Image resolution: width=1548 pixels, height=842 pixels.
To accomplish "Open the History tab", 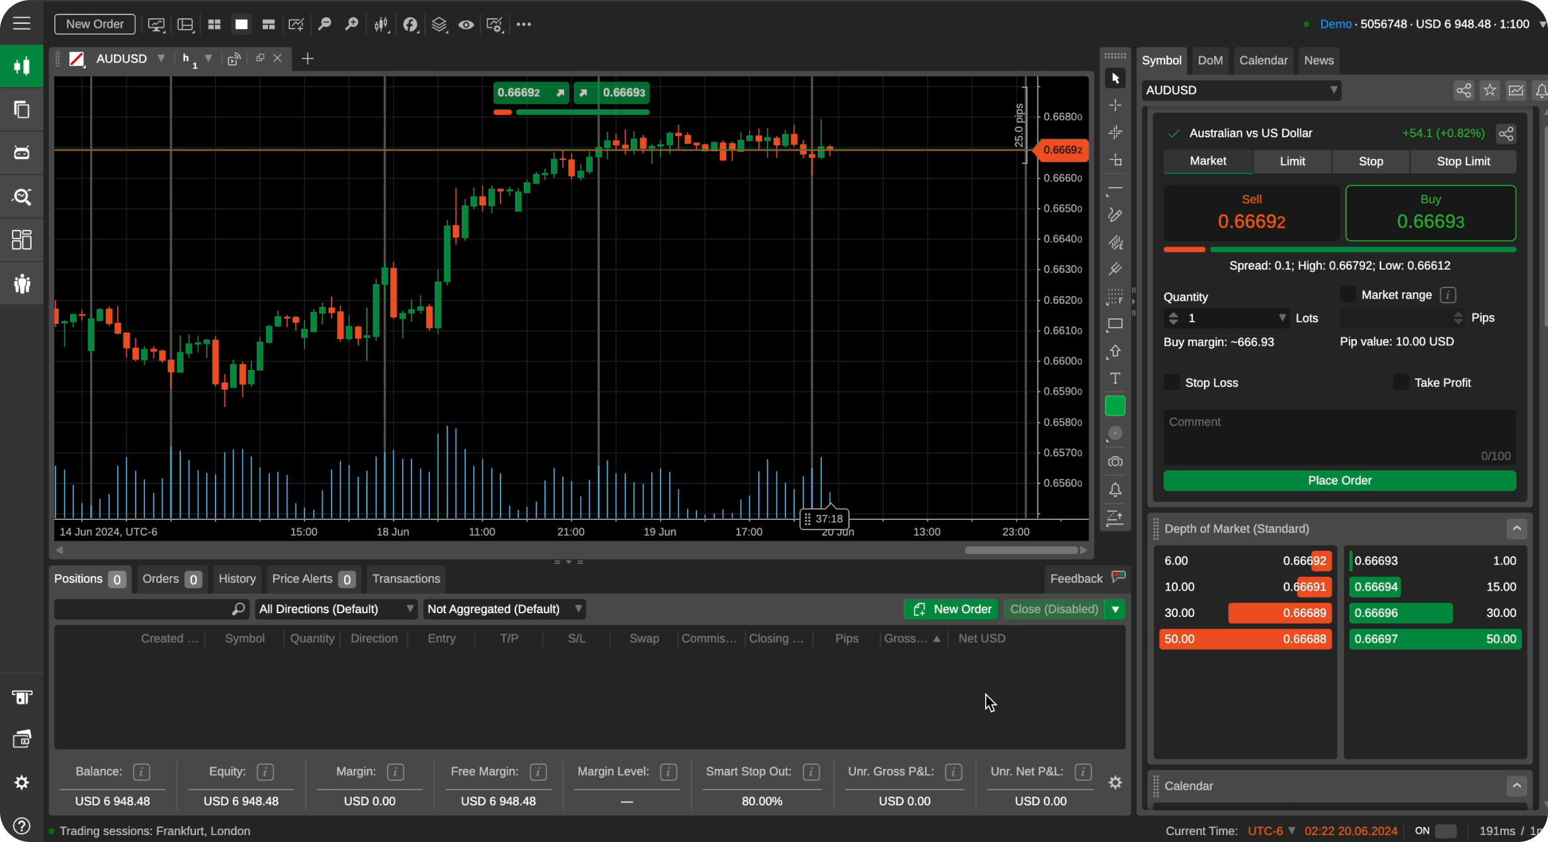I will pyautogui.click(x=237, y=579).
